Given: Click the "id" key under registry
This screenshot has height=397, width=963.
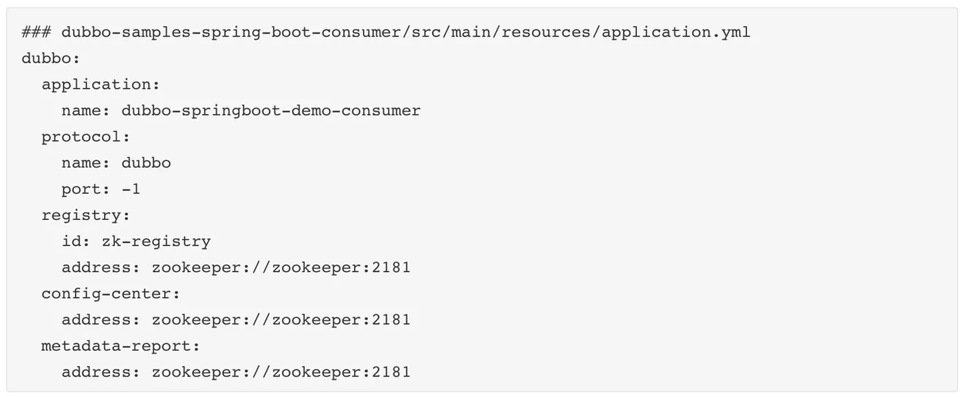Looking at the screenshot, I should pos(71,241).
